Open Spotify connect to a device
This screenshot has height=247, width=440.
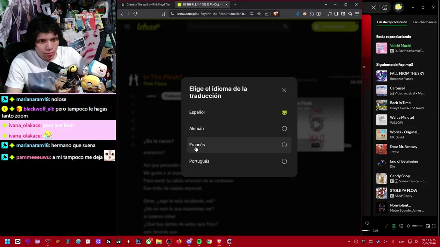coord(401,226)
